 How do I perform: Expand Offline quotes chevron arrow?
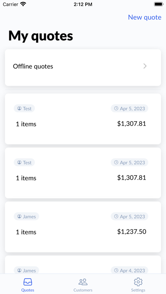pos(145,66)
